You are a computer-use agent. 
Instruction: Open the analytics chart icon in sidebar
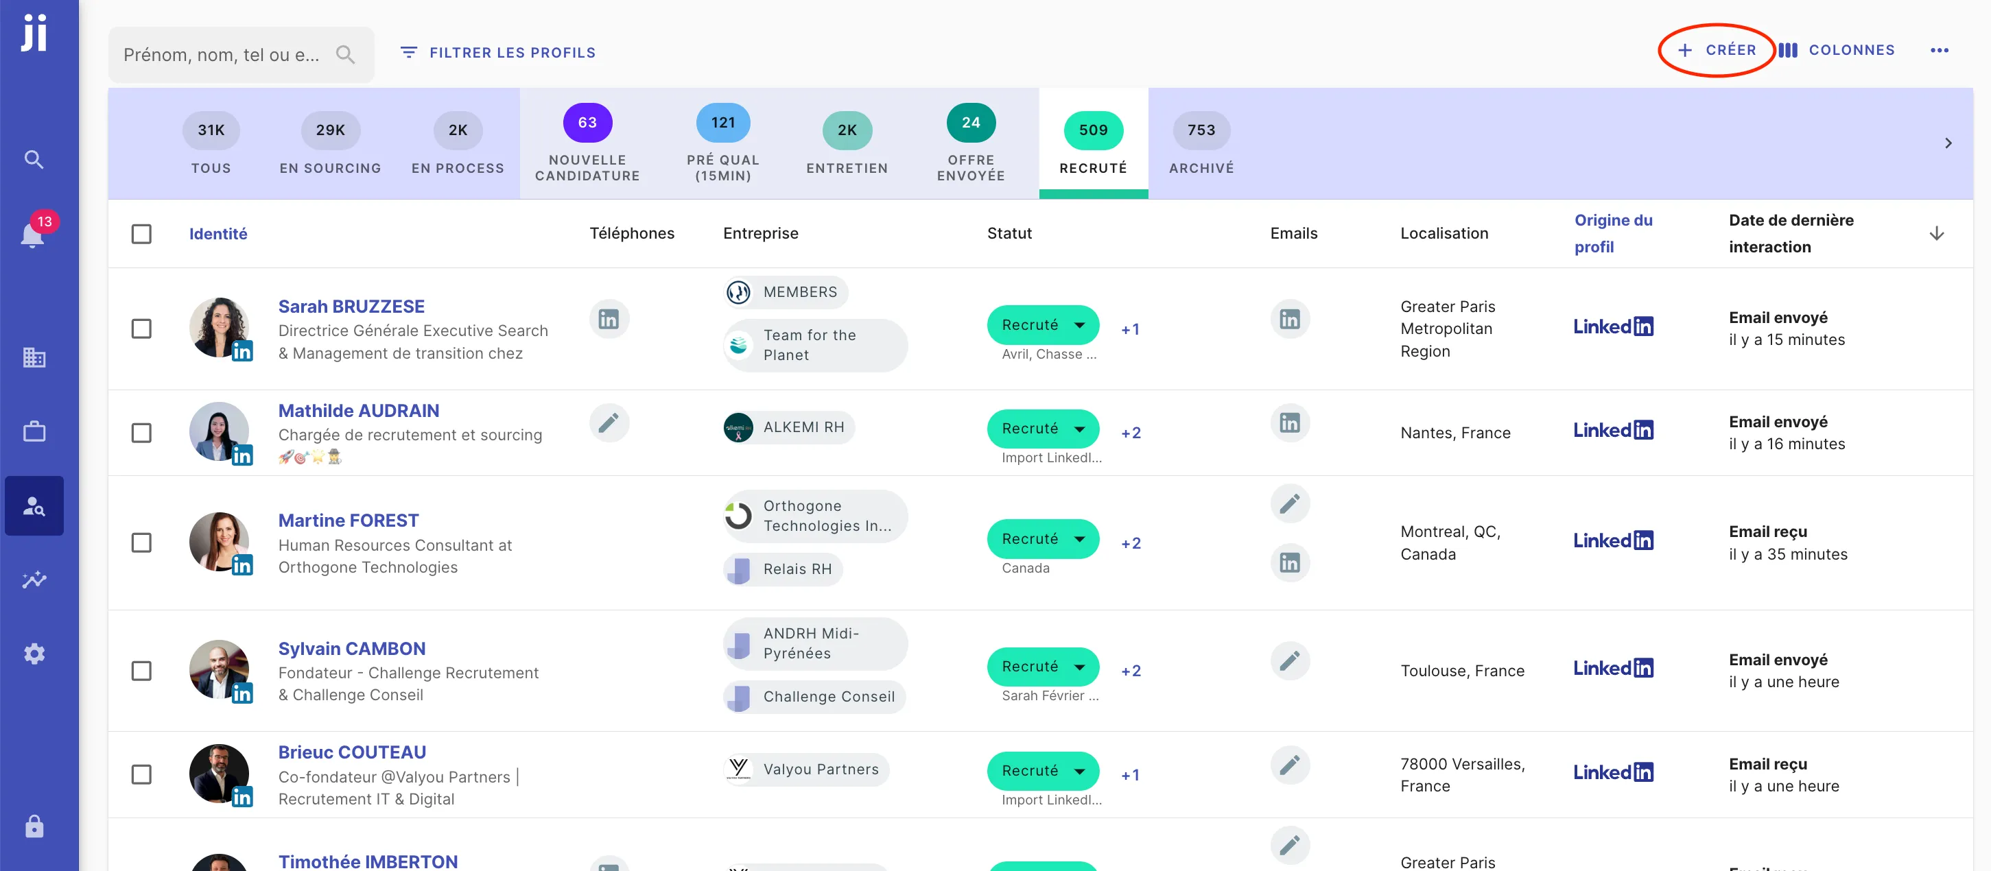(33, 580)
